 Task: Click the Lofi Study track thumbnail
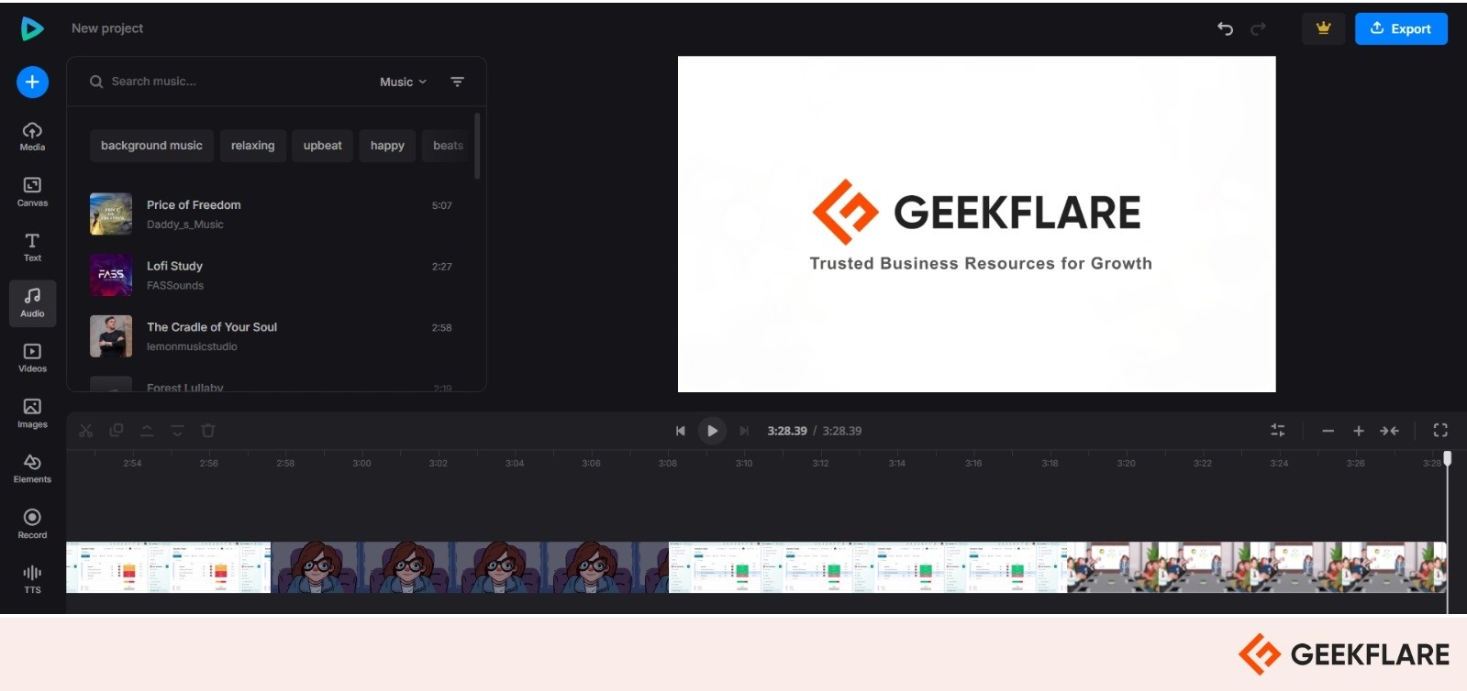click(x=111, y=275)
